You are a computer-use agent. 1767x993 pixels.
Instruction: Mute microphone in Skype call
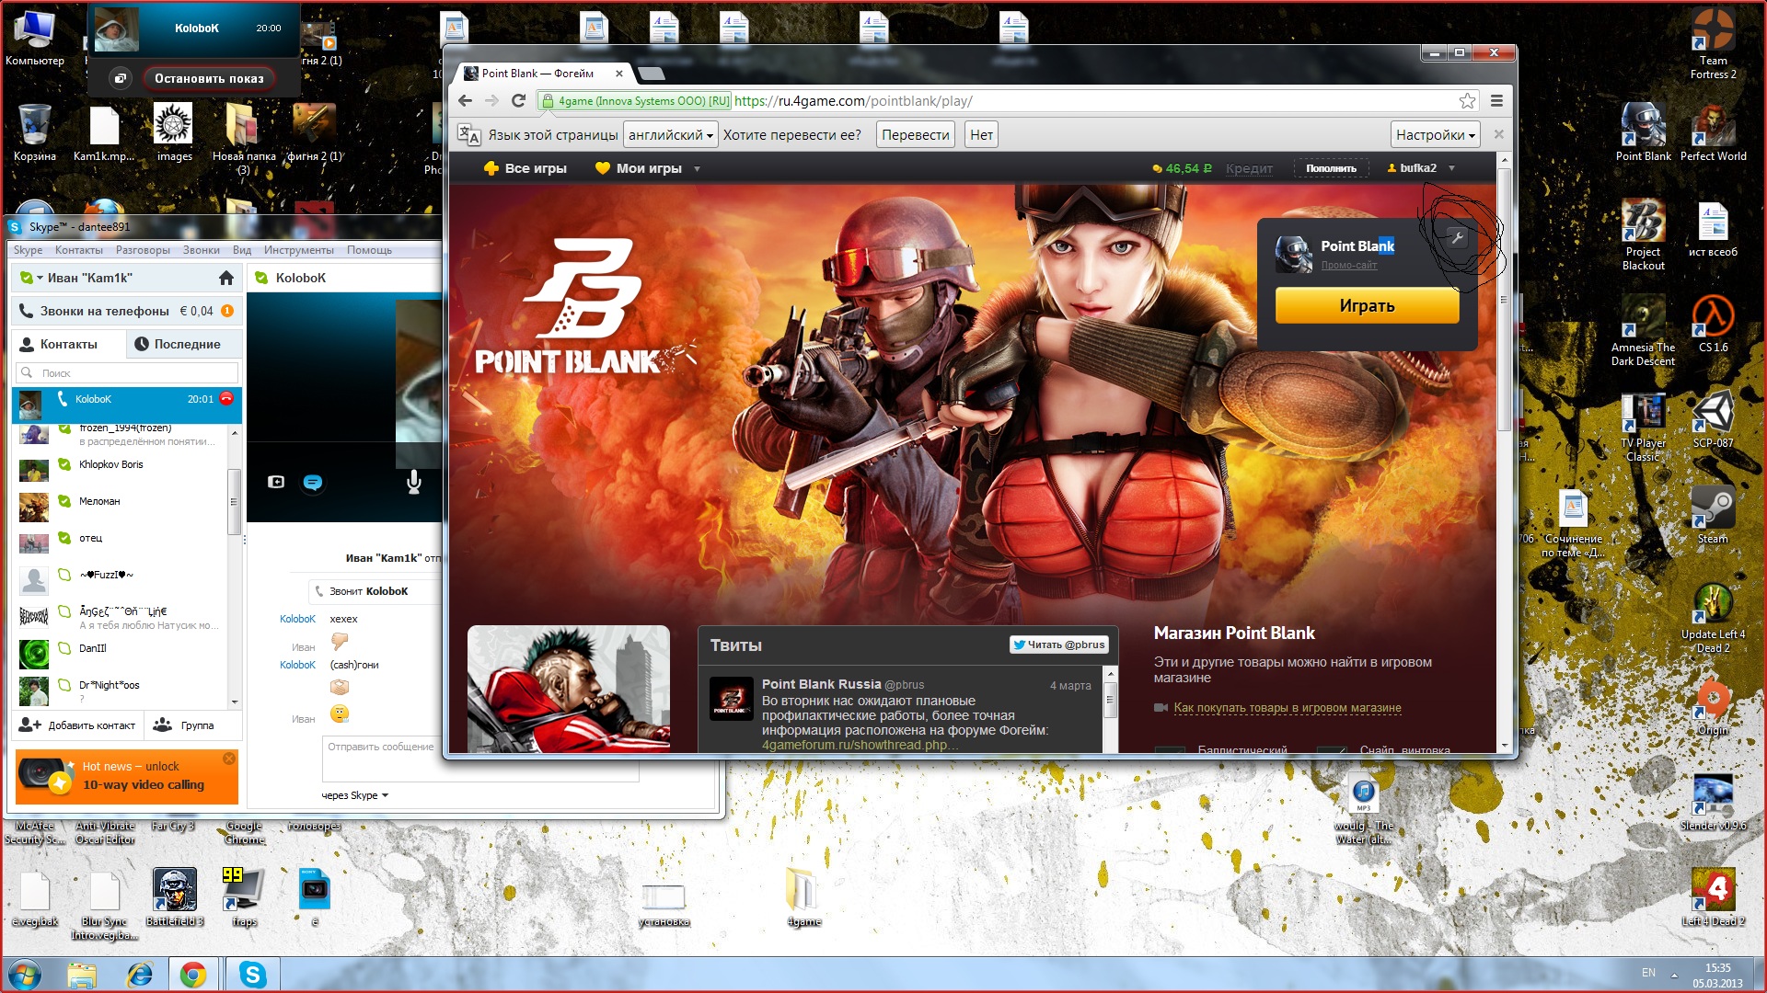[x=414, y=481]
